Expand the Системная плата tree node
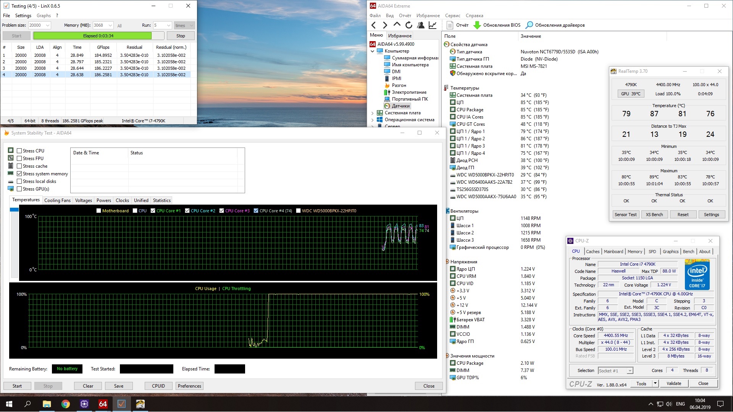The height and width of the screenshot is (412, 733). (373, 113)
